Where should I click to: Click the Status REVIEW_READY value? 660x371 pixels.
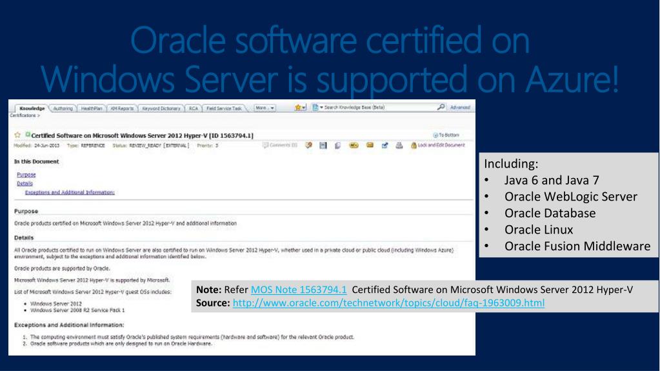(x=159, y=146)
